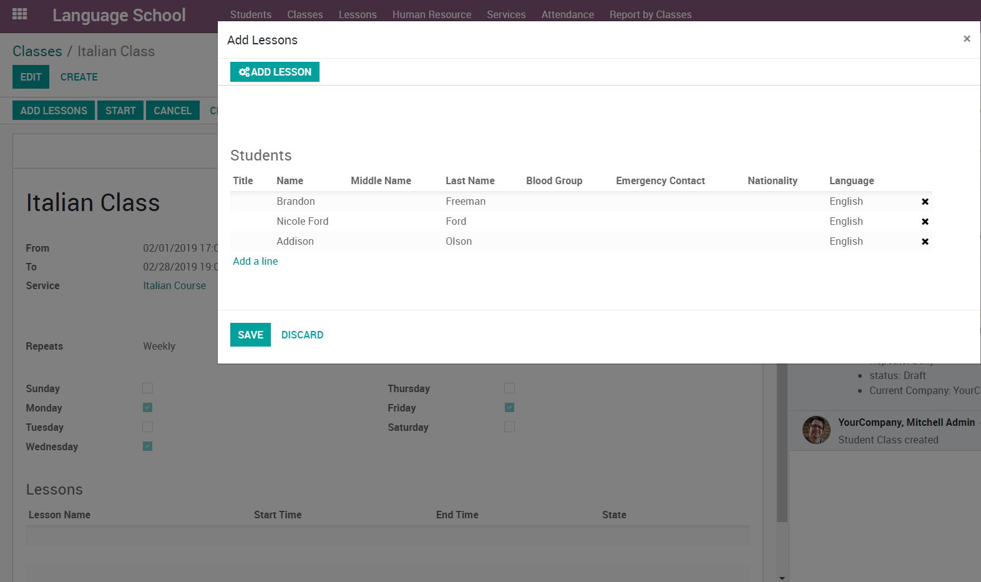Click the Add Lesson gear button
981x582 pixels.
[275, 72]
